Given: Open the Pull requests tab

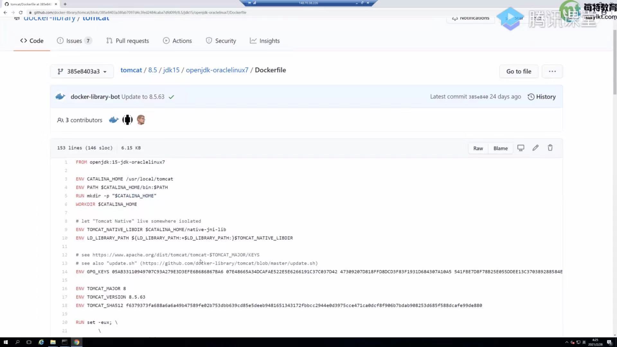Looking at the screenshot, I should 128,41.
